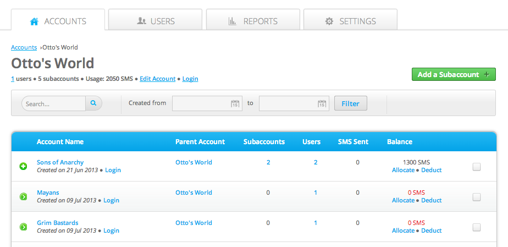
Task: Click the Add a Subaccount button
Action: point(454,74)
